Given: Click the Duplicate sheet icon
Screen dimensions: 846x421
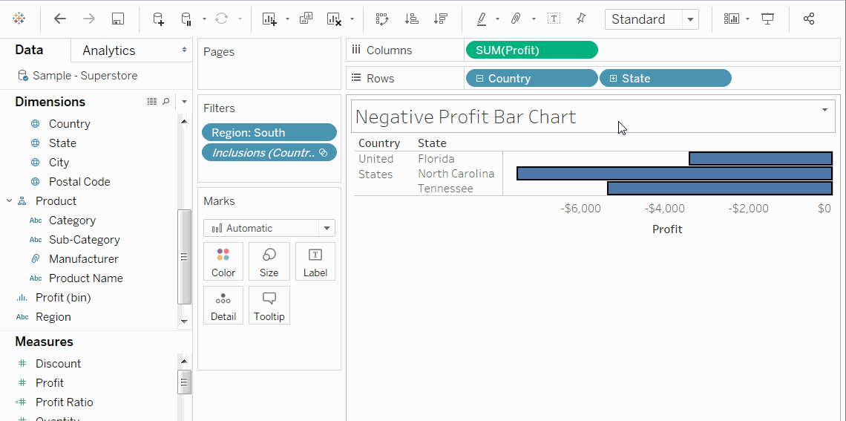Looking at the screenshot, I should [x=306, y=19].
